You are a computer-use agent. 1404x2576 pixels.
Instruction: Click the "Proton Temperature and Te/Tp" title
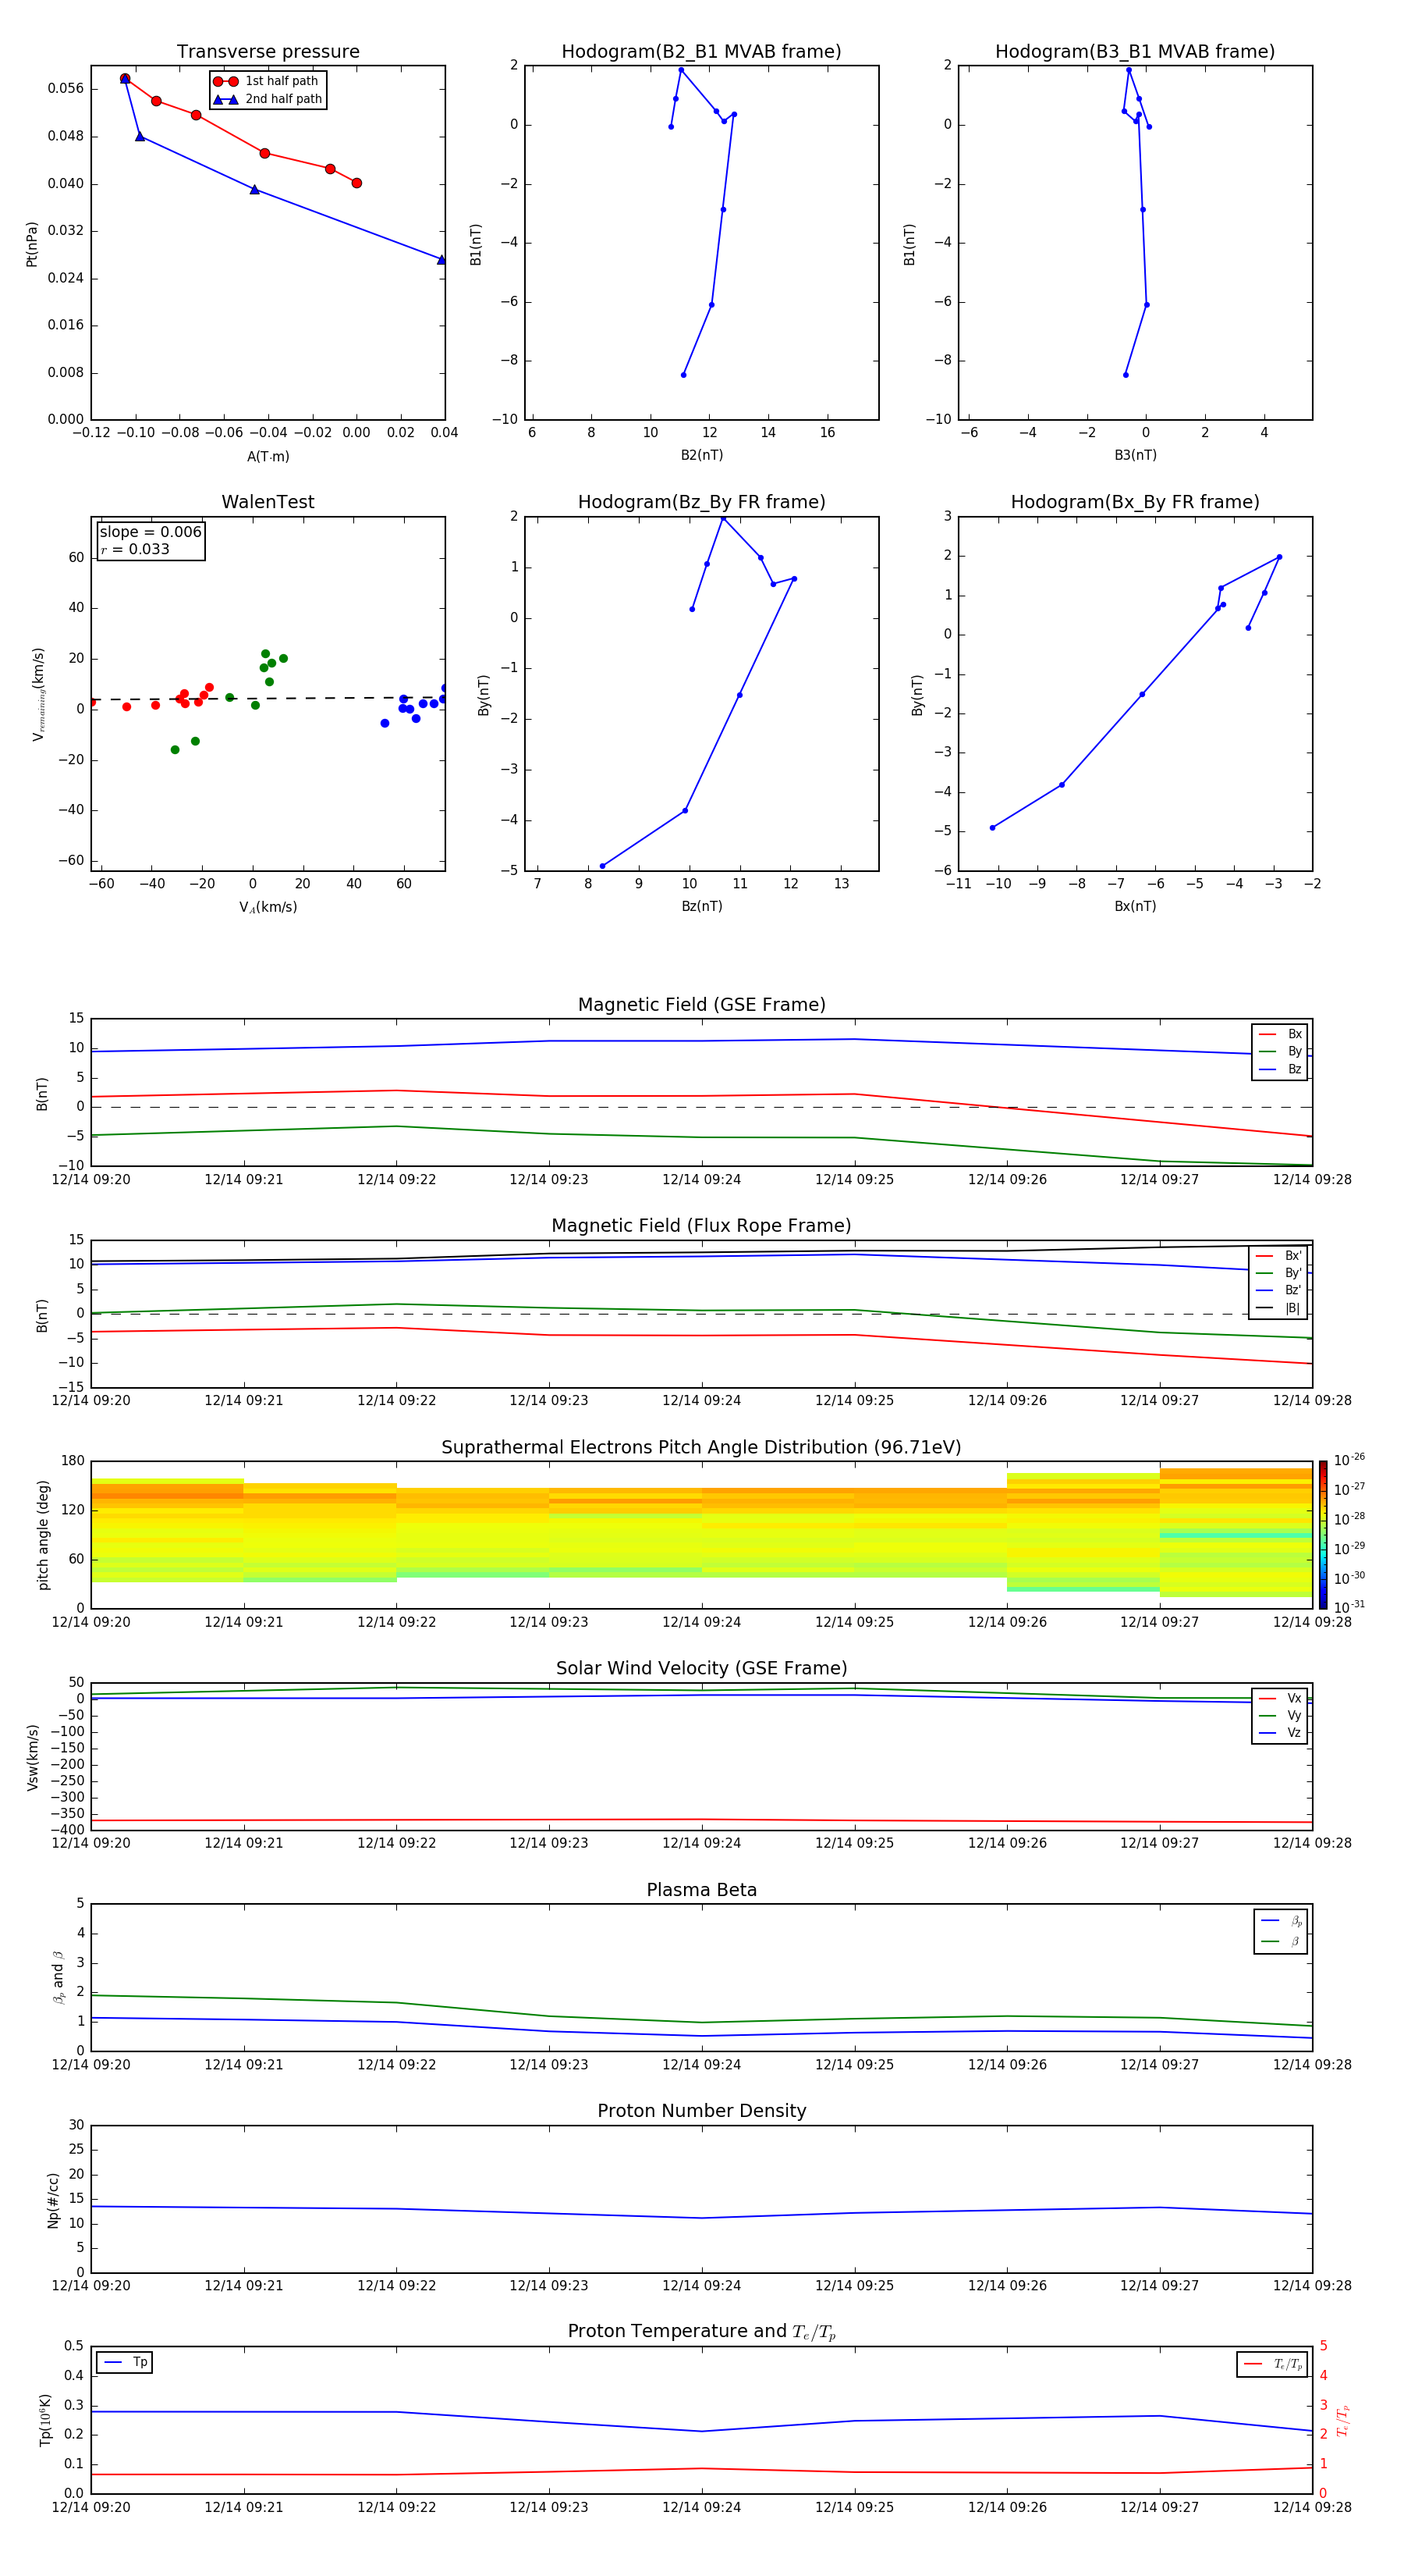coord(701,2331)
